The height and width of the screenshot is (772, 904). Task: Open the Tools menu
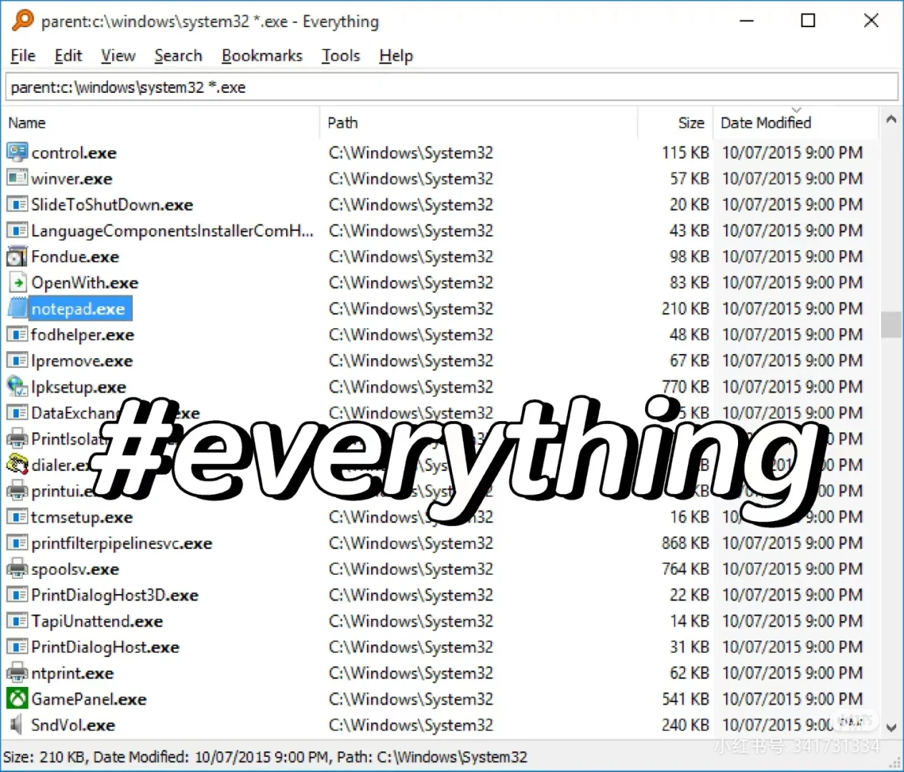[x=340, y=56]
